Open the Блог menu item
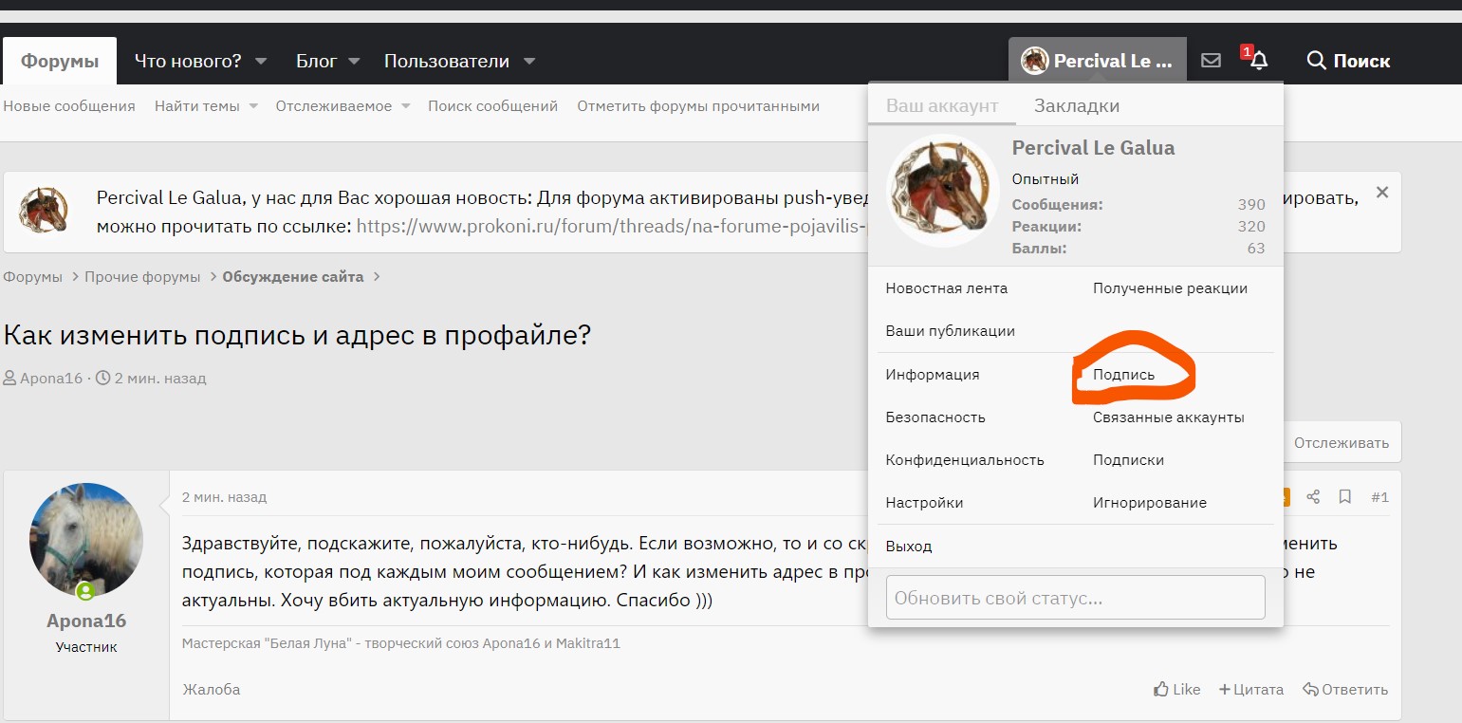Viewport: 1462px width, 723px height. coord(316,60)
